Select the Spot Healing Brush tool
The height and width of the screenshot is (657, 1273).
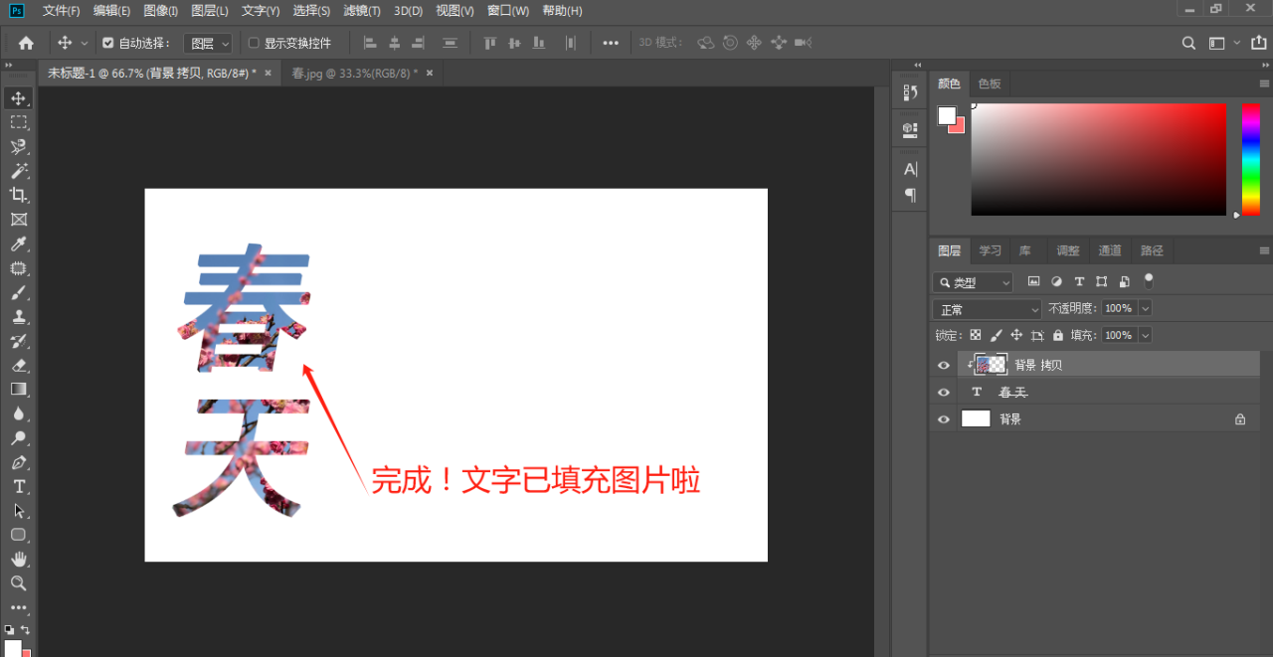[18, 268]
